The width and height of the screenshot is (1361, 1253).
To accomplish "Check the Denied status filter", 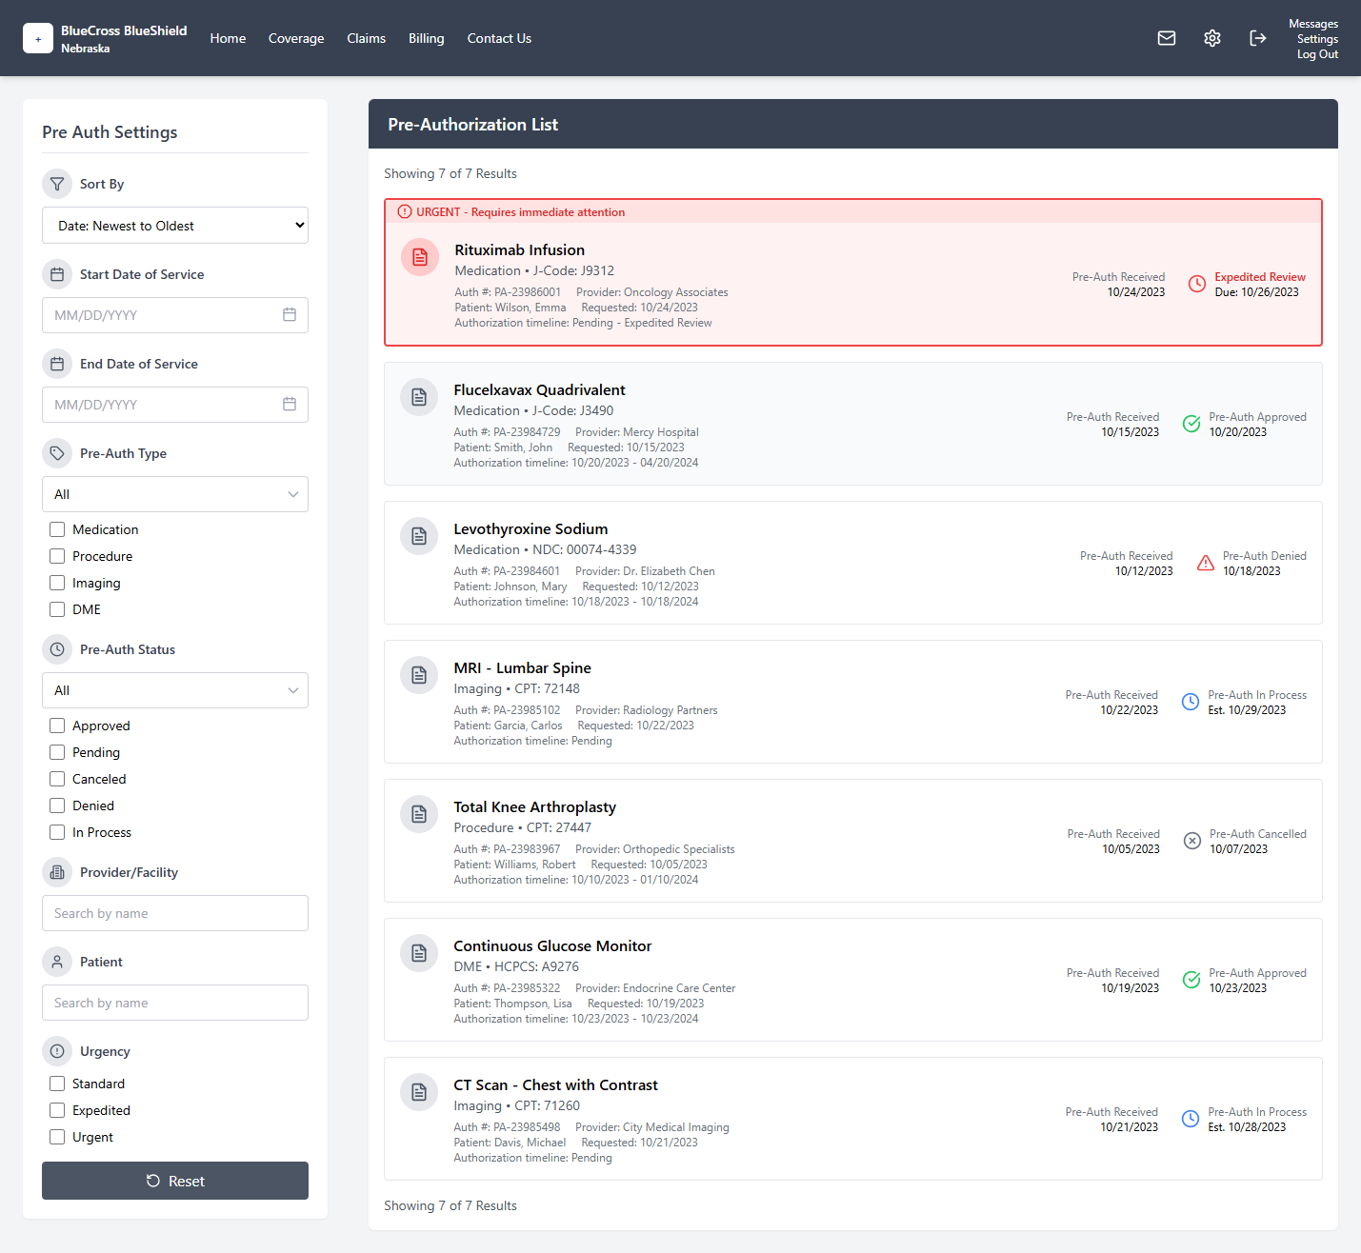I will (57, 805).
